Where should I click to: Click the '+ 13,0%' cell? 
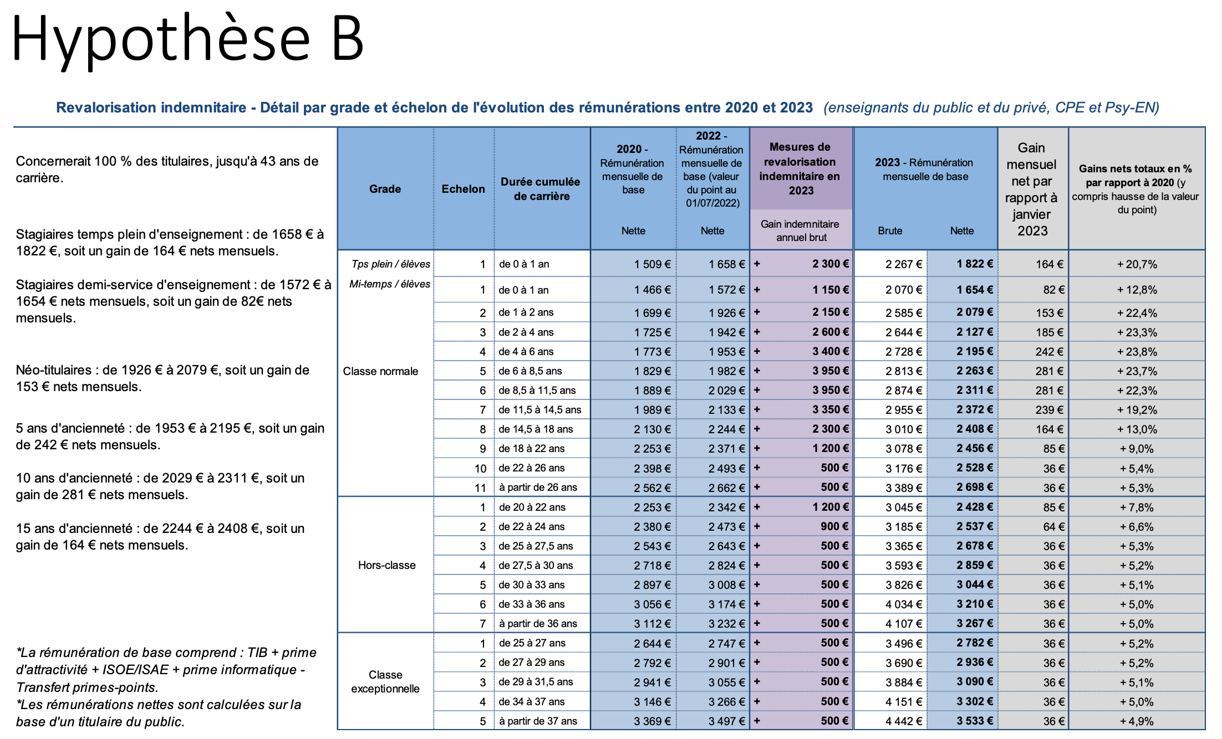coord(1137,429)
